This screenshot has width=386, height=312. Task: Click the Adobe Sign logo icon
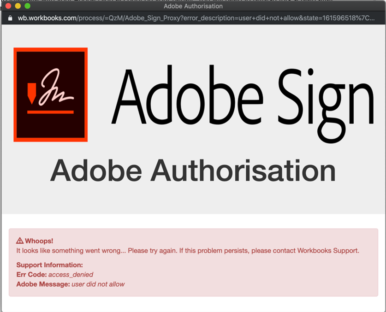(50, 94)
